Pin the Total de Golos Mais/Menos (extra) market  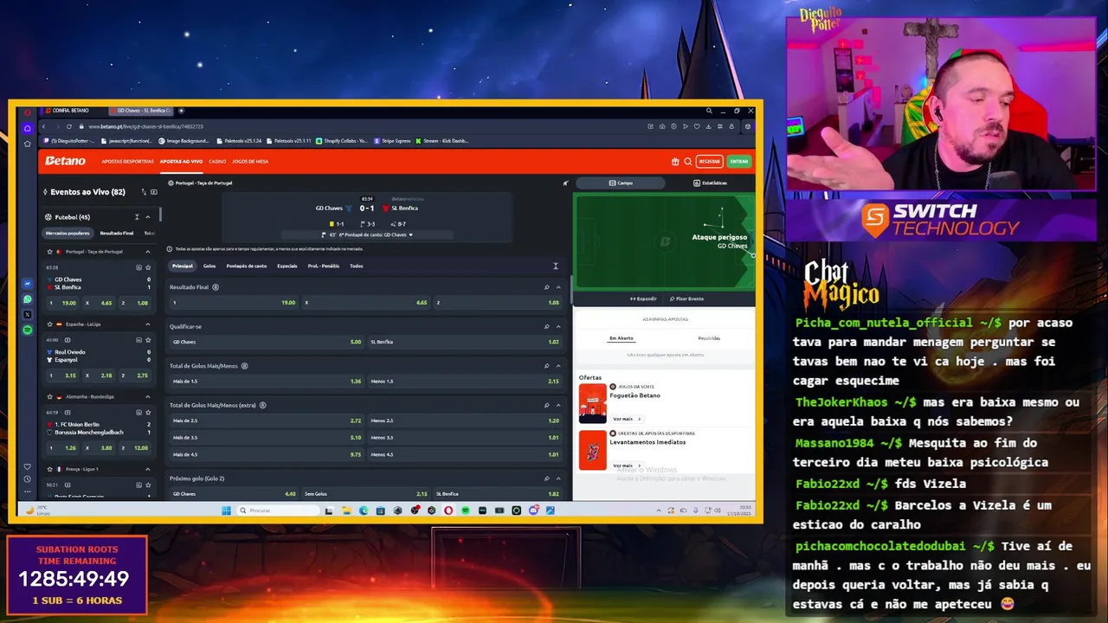pyautogui.click(x=546, y=405)
